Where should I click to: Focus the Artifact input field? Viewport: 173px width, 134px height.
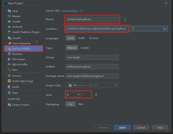(x=92, y=67)
